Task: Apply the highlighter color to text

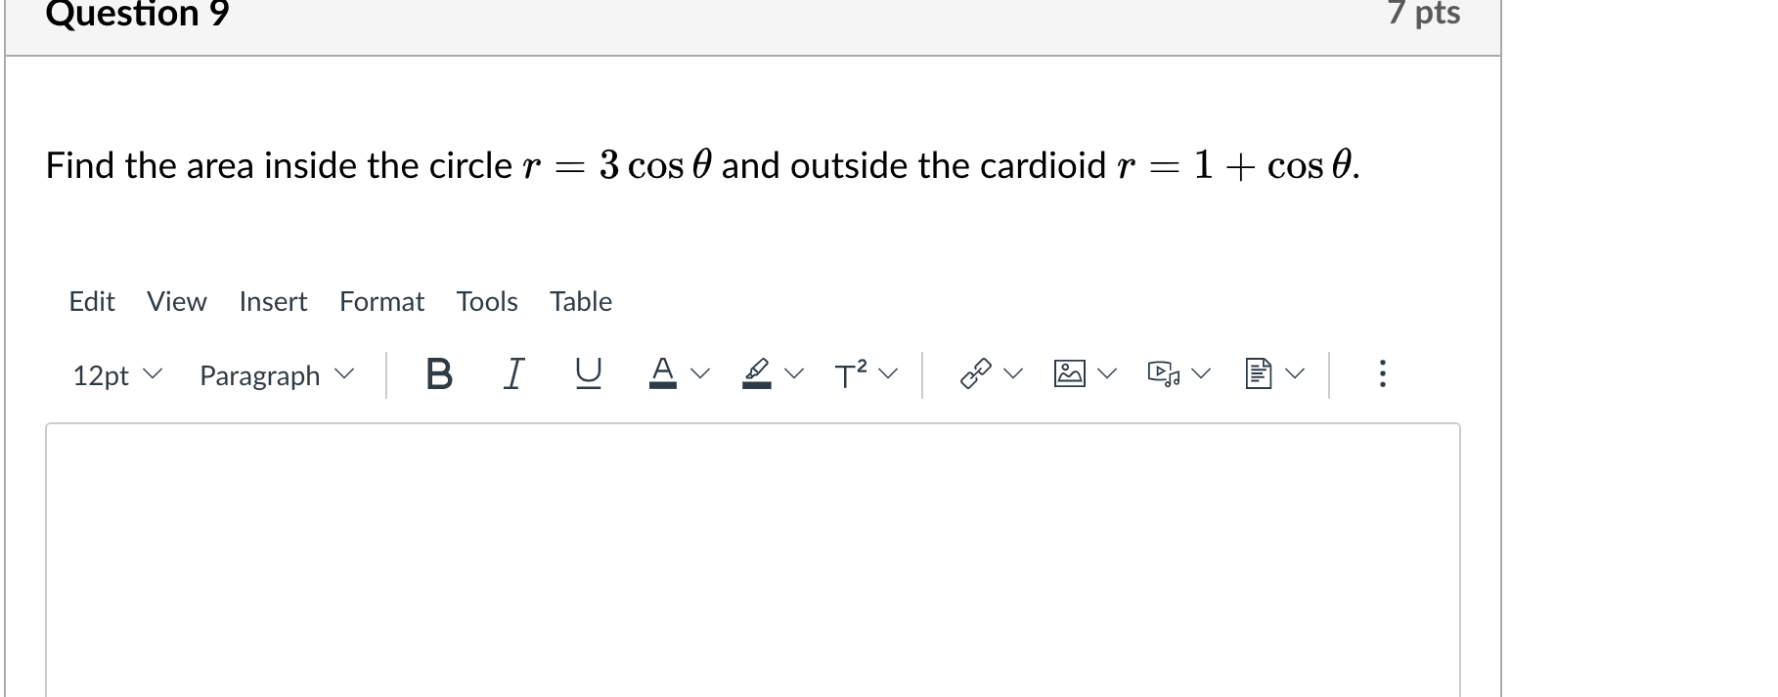Action: tap(754, 372)
